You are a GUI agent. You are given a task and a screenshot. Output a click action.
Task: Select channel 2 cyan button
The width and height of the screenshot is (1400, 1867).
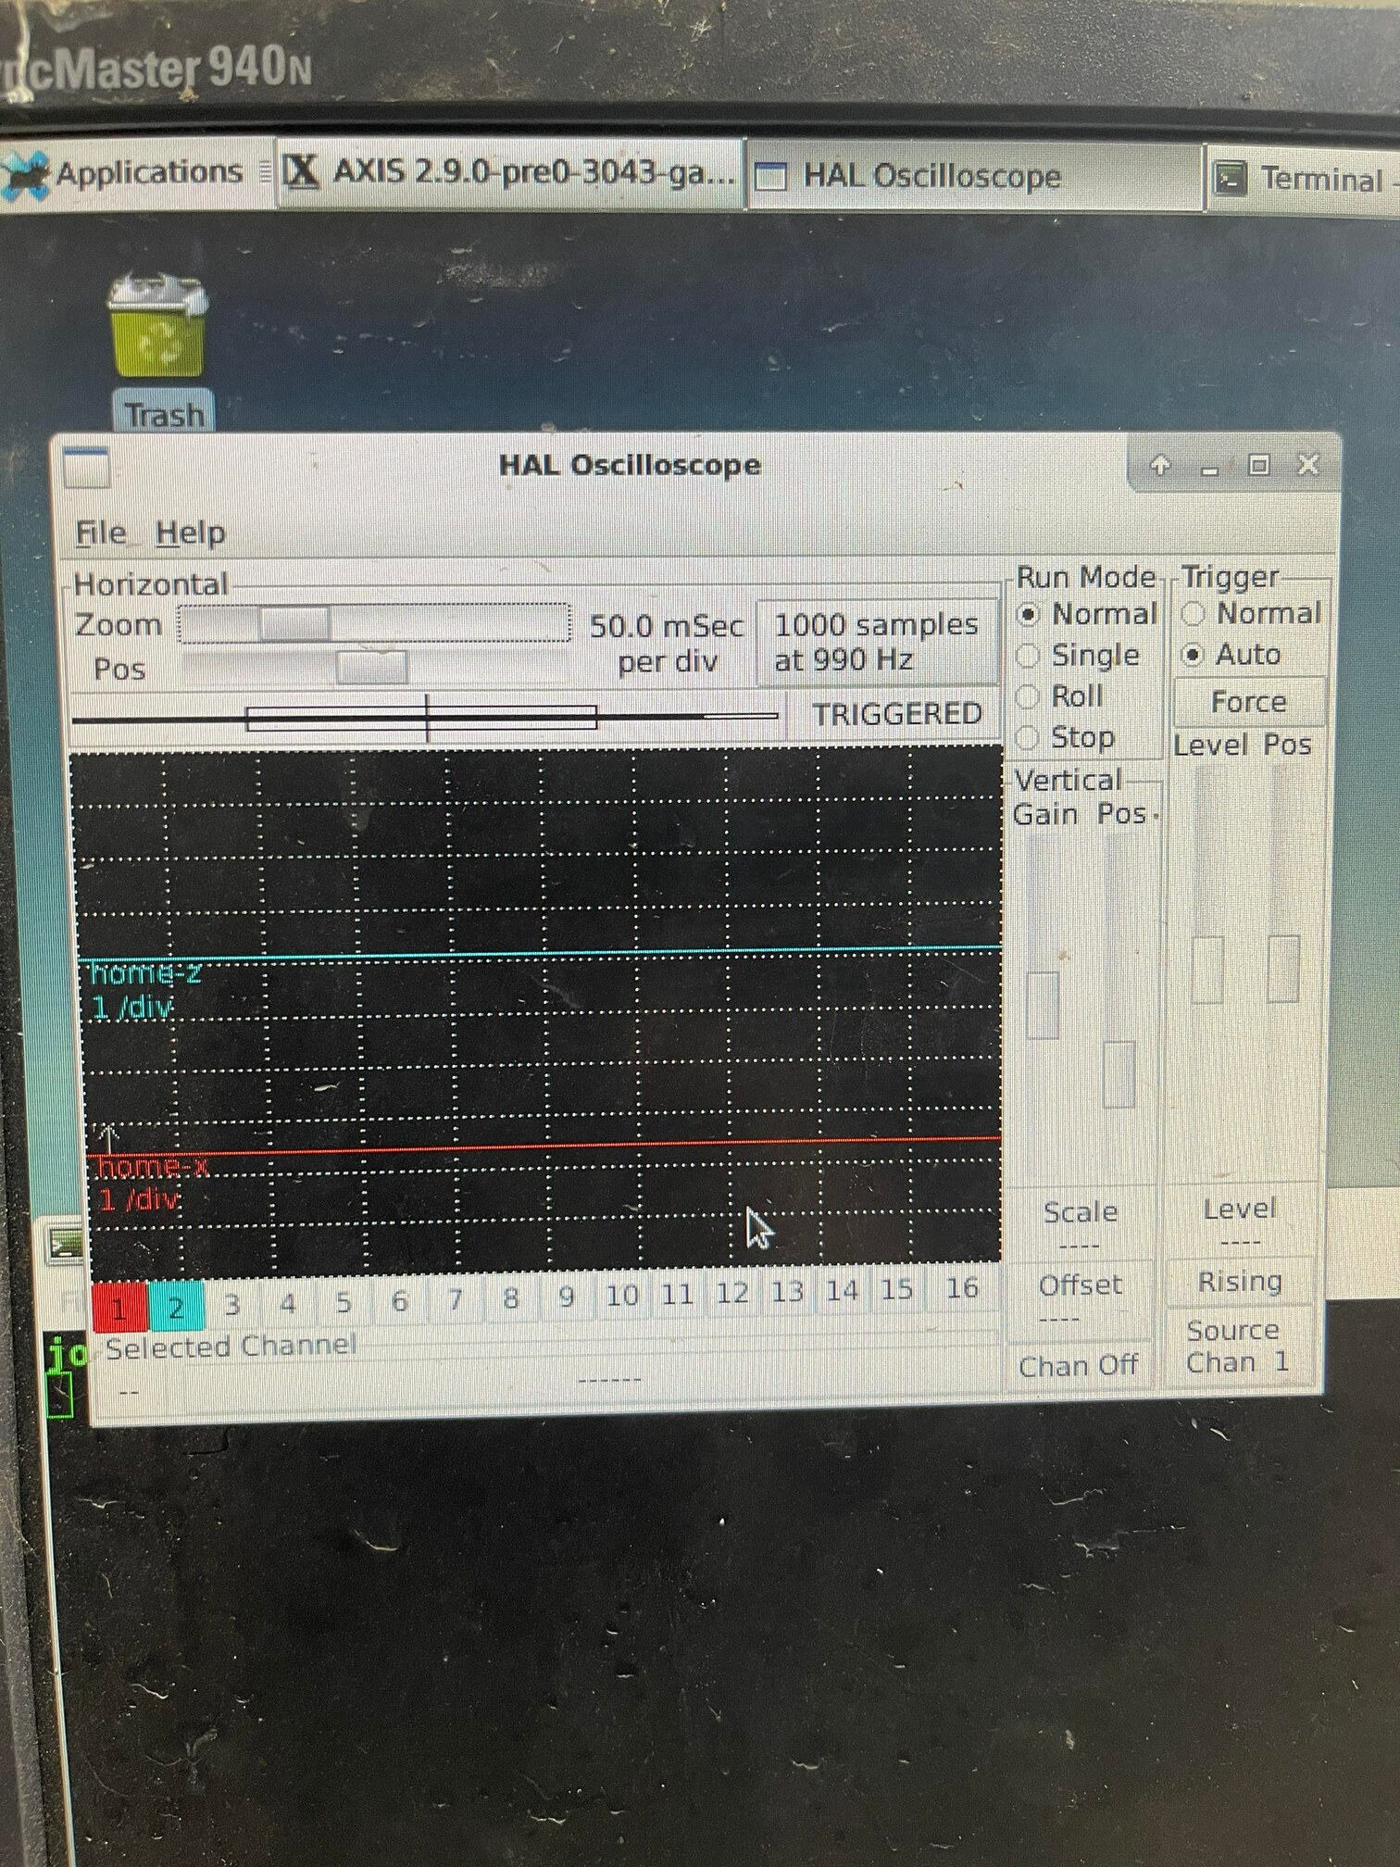[x=176, y=1307]
